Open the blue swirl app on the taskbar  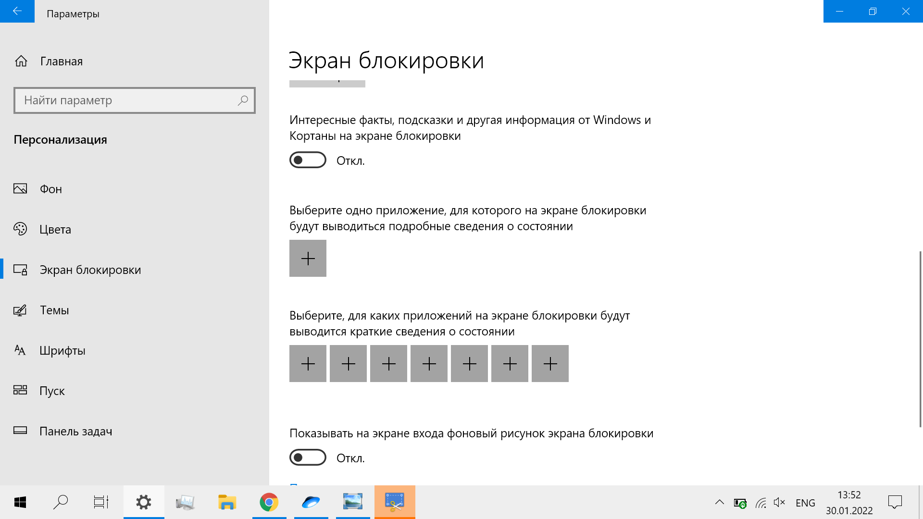pyautogui.click(x=311, y=502)
